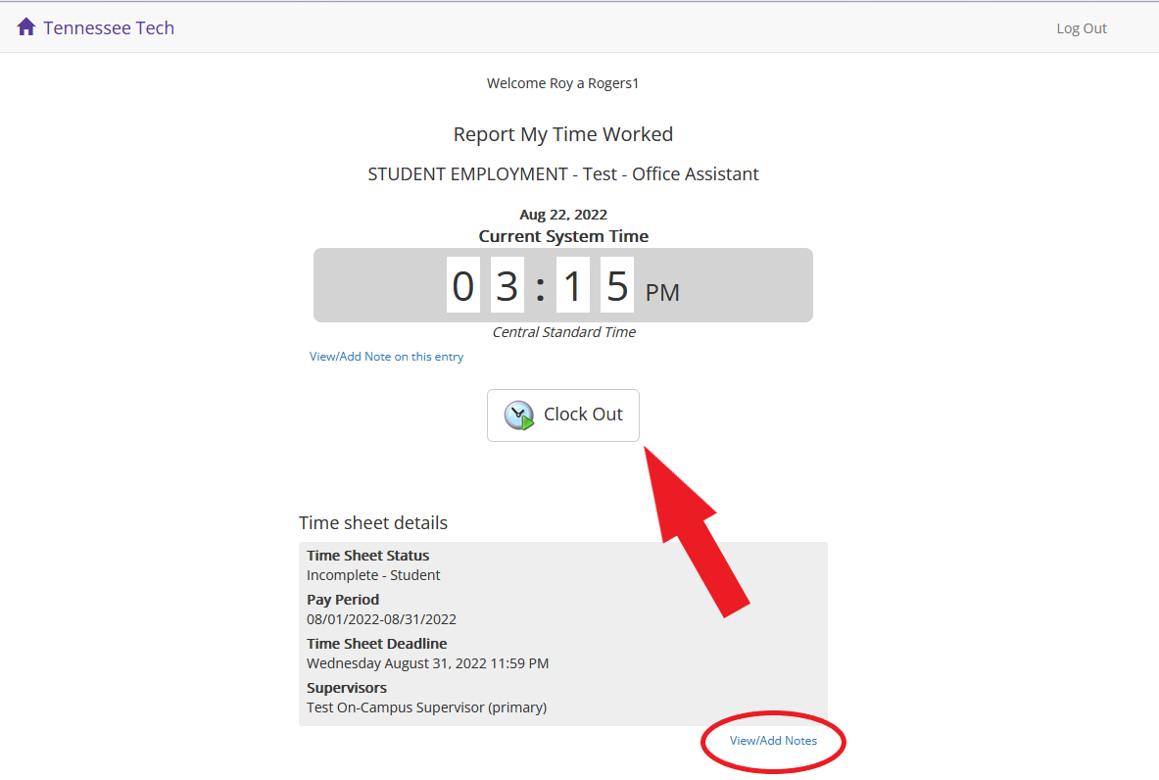Click the Report My Time Worked heading

click(x=562, y=134)
